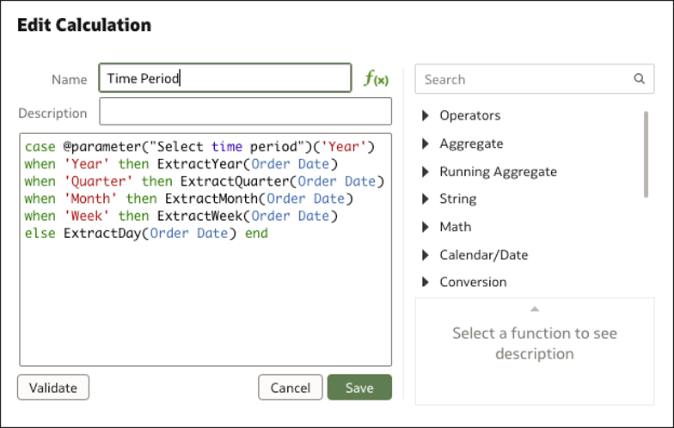Click the functions list scrollbar
Screen dimensions: 674x428
coord(646,155)
